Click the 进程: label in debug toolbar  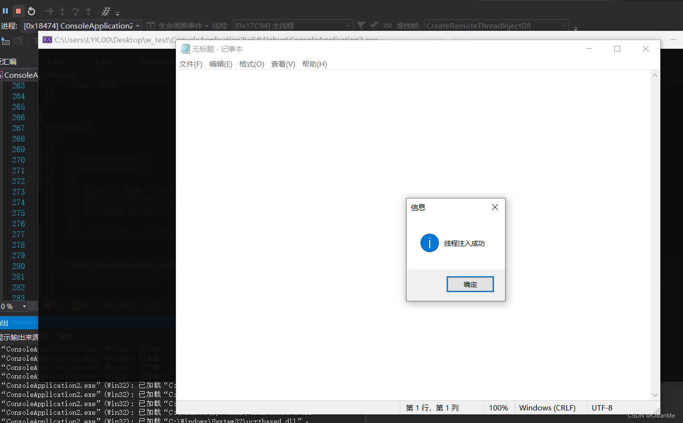[x=9, y=26]
